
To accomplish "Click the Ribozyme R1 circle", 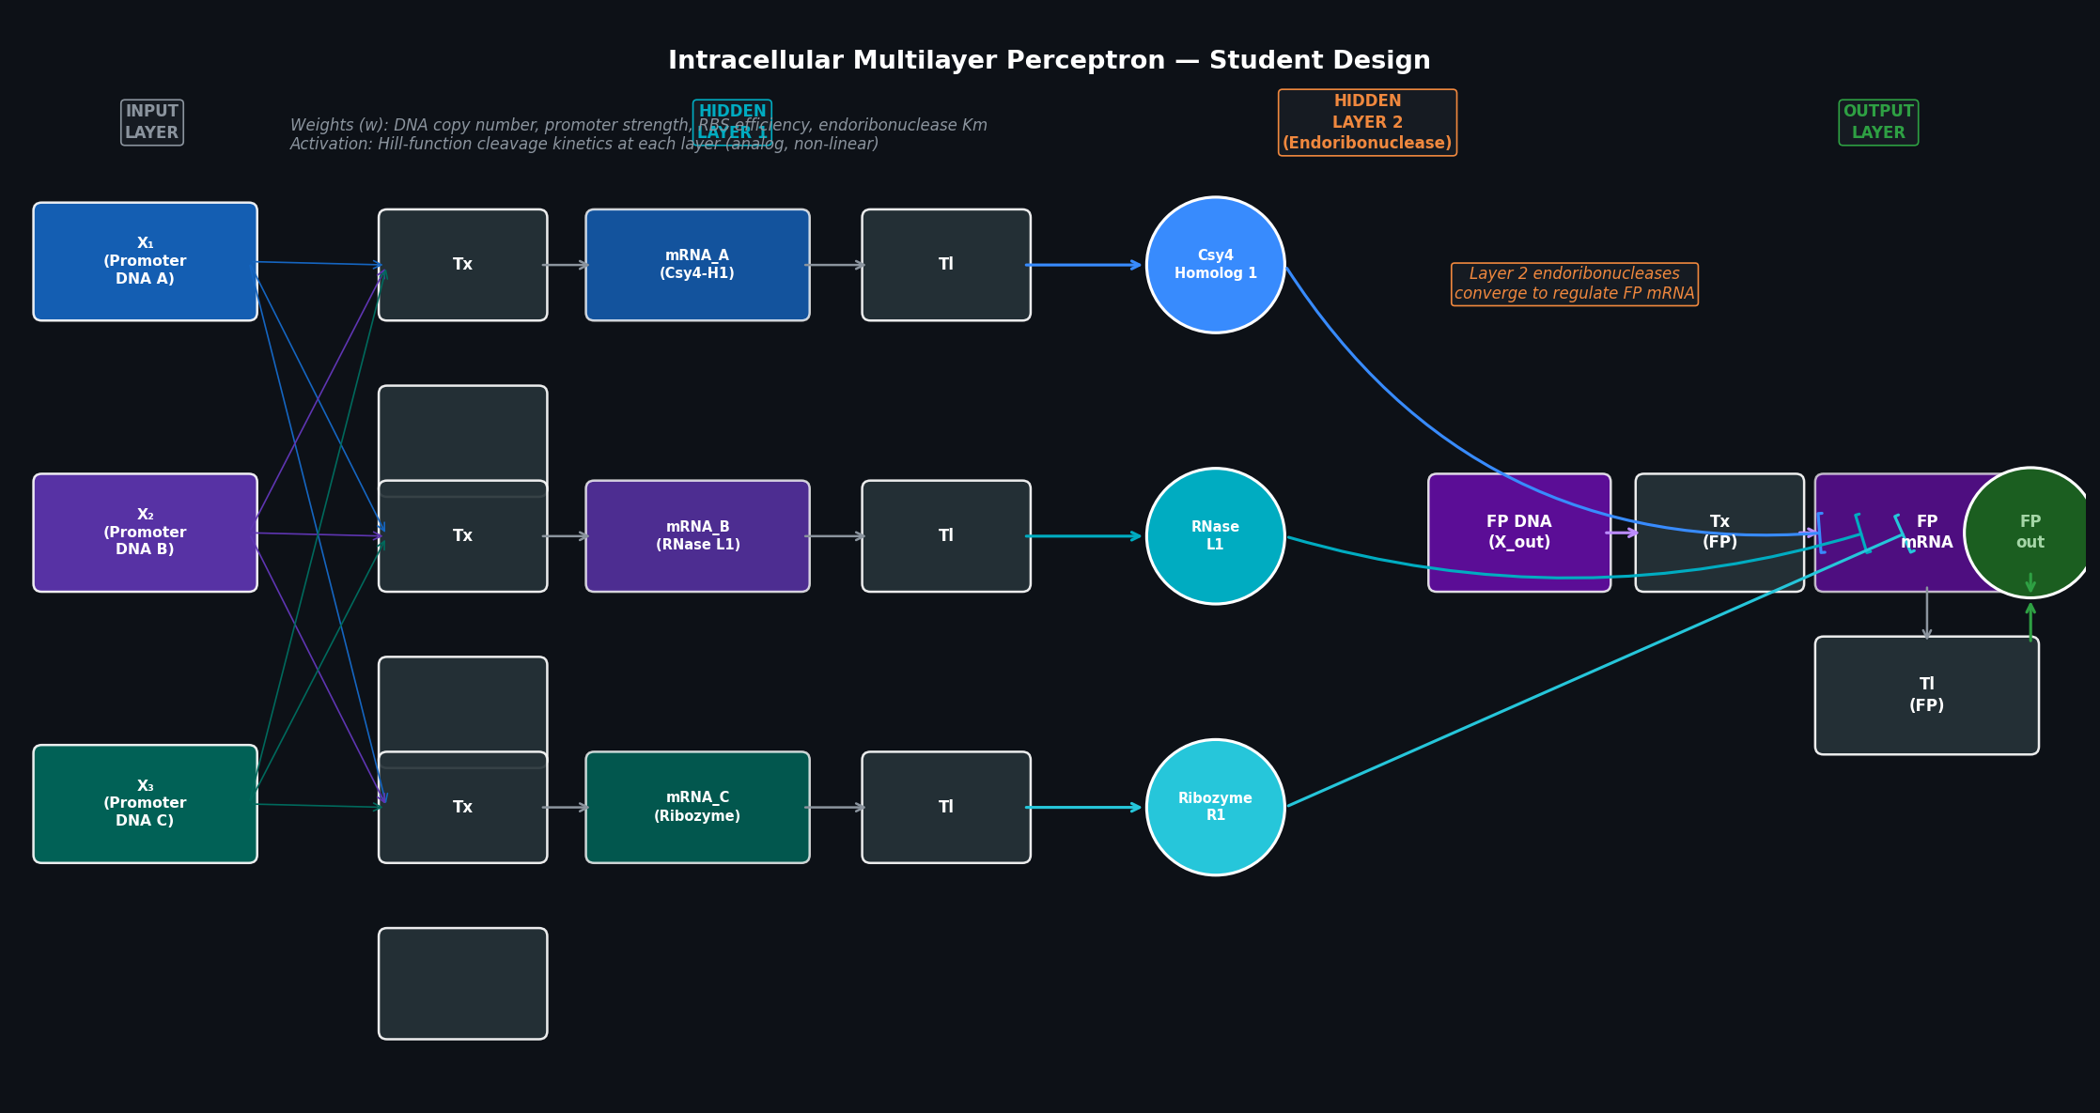I will [x=1216, y=807].
